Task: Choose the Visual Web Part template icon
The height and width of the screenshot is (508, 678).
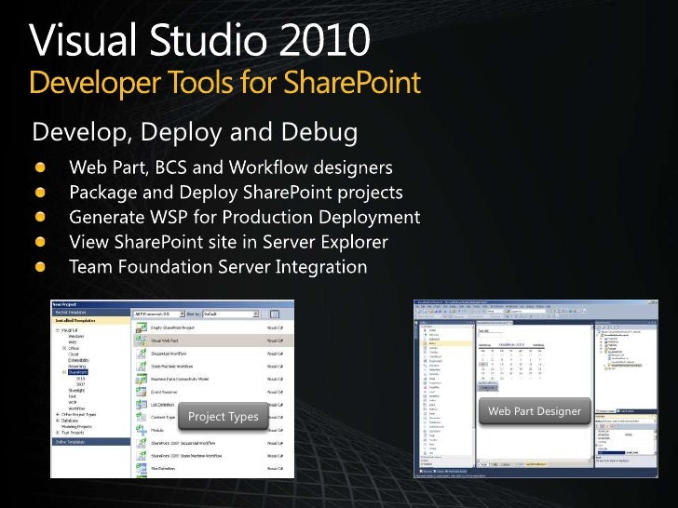Action: pyautogui.click(x=142, y=341)
